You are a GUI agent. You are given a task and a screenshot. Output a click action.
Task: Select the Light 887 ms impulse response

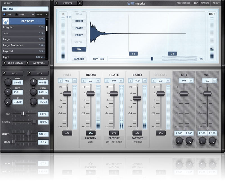[24, 57]
